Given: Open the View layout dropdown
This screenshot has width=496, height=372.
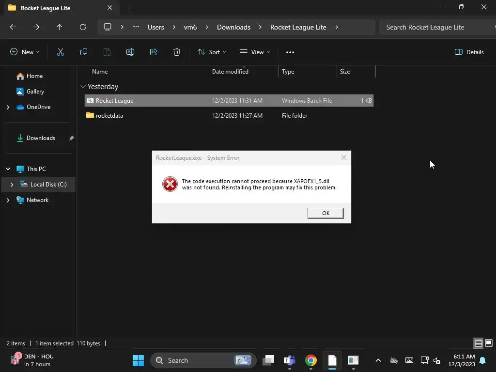Looking at the screenshot, I should (x=255, y=52).
